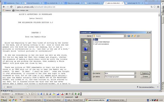
Task: Click the spelling status icon in Word
Action: point(77,97)
